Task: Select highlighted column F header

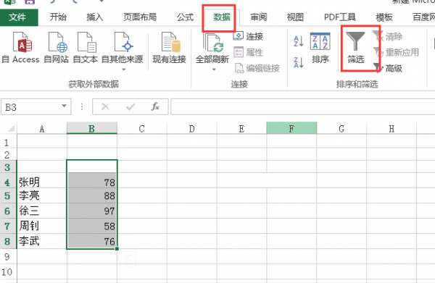Action: point(291,128)
